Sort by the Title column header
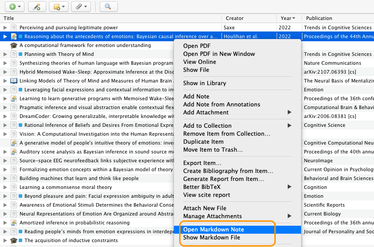Viewport: 374px width, 247px height. [111, 18]
